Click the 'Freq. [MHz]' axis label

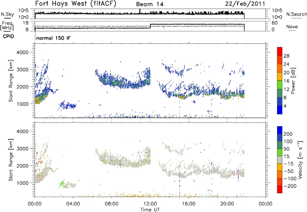pos(7,26)
